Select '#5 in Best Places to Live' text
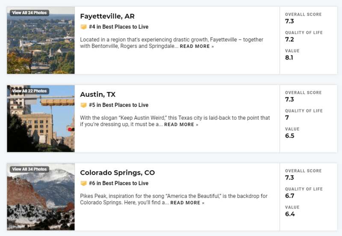The width and height of the screenshot is (342, 236). (x=118, y=105)
